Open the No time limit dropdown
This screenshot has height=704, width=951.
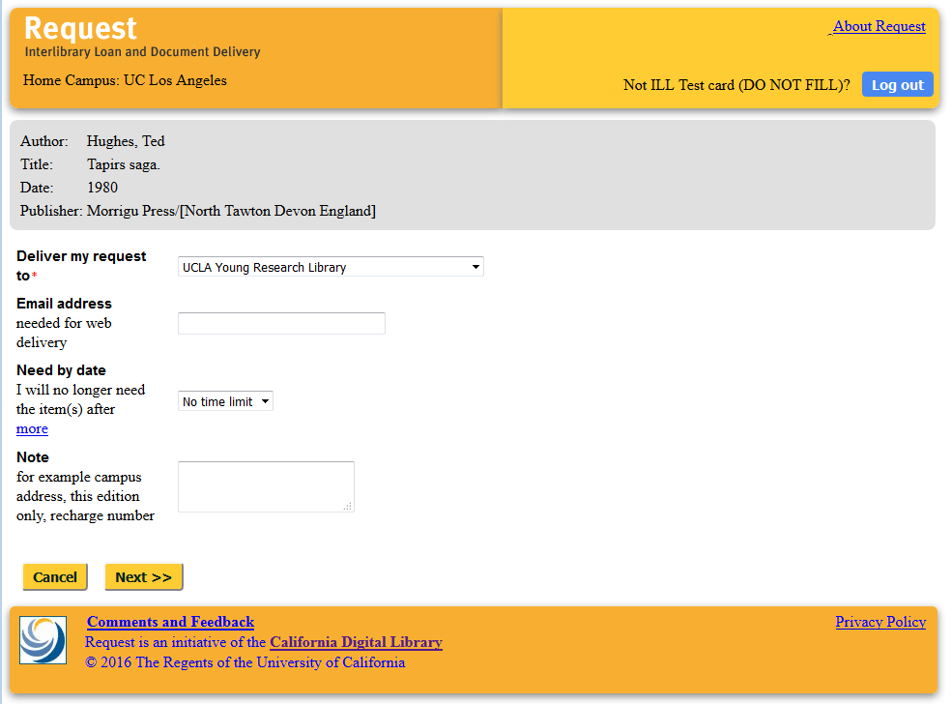225,401
